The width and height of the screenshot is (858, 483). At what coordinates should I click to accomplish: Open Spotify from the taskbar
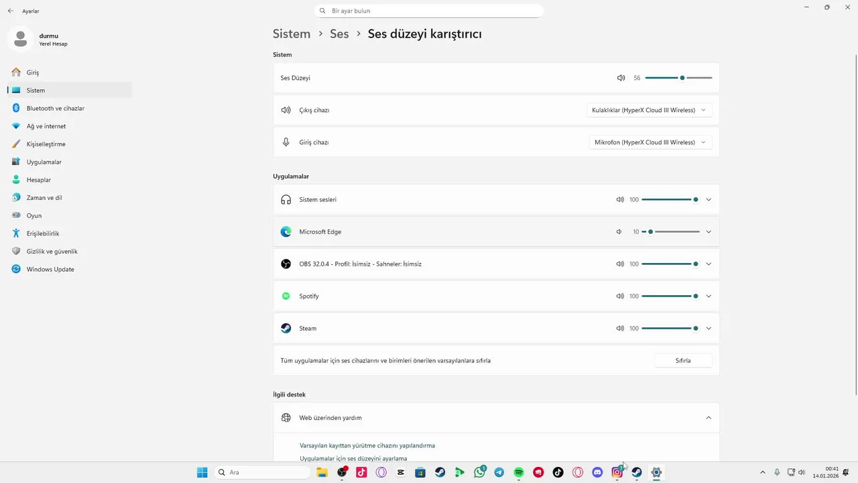(x=519, y=472)
